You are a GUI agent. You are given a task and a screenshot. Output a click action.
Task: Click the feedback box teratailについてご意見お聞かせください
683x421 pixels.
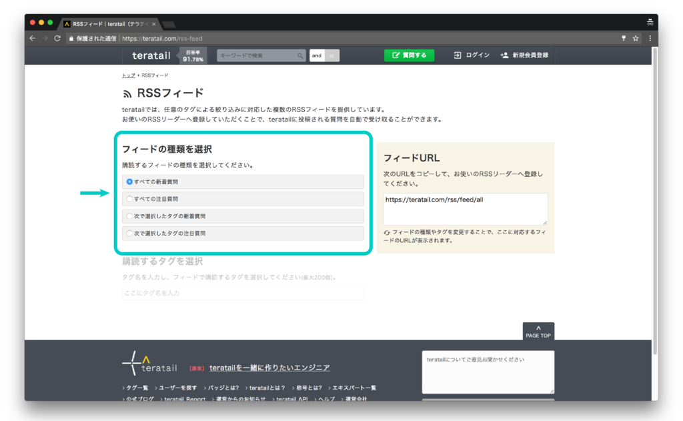[488, 372]
